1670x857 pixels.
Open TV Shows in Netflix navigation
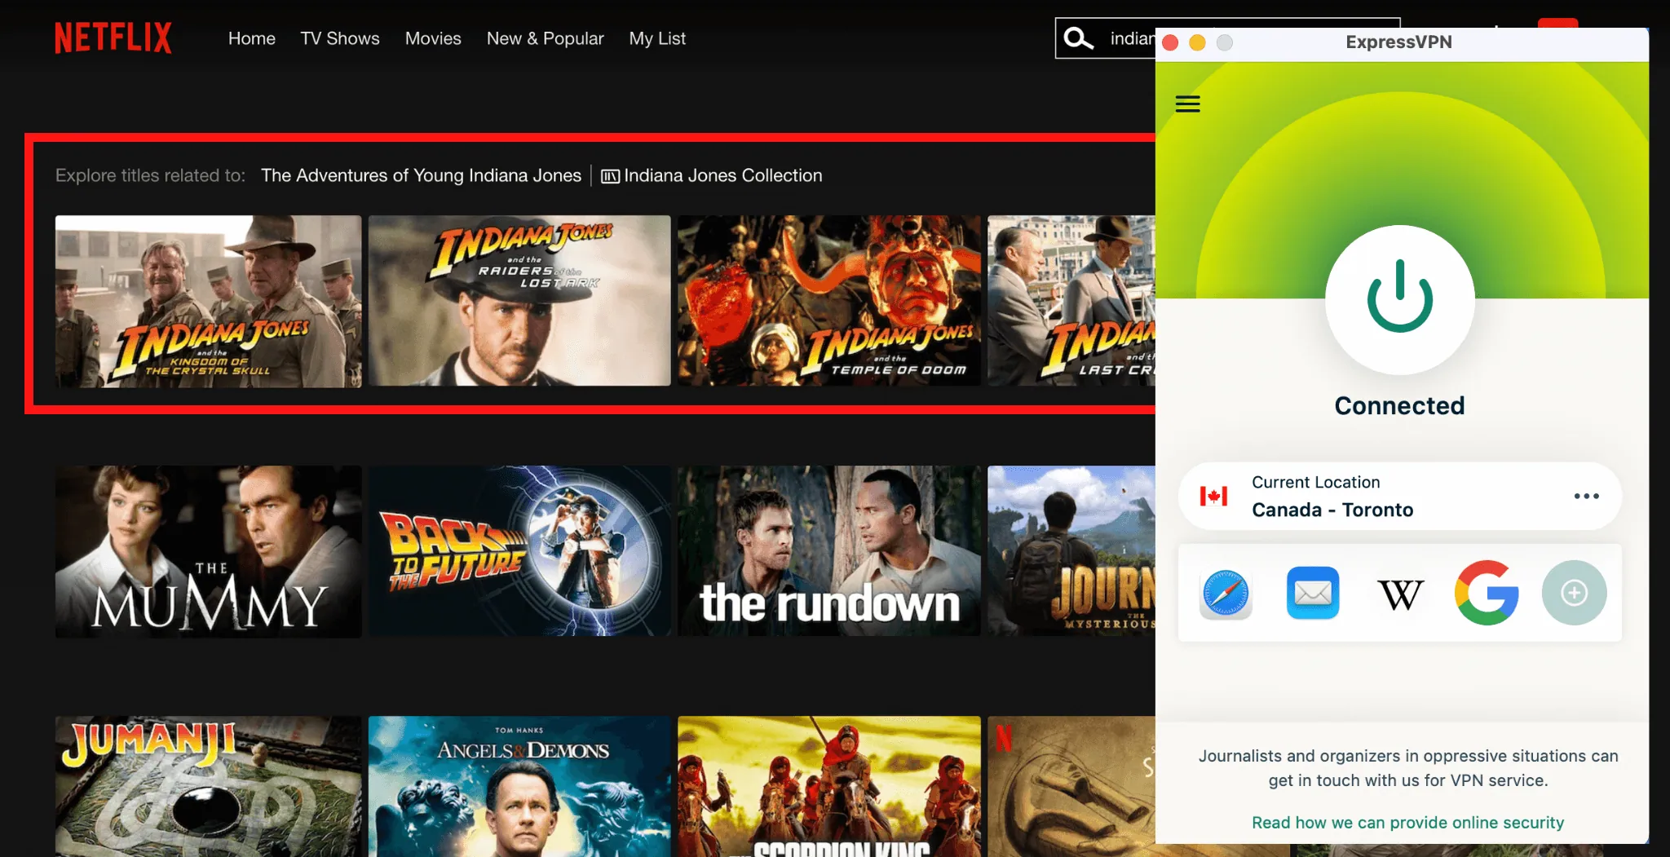(340, 38)
